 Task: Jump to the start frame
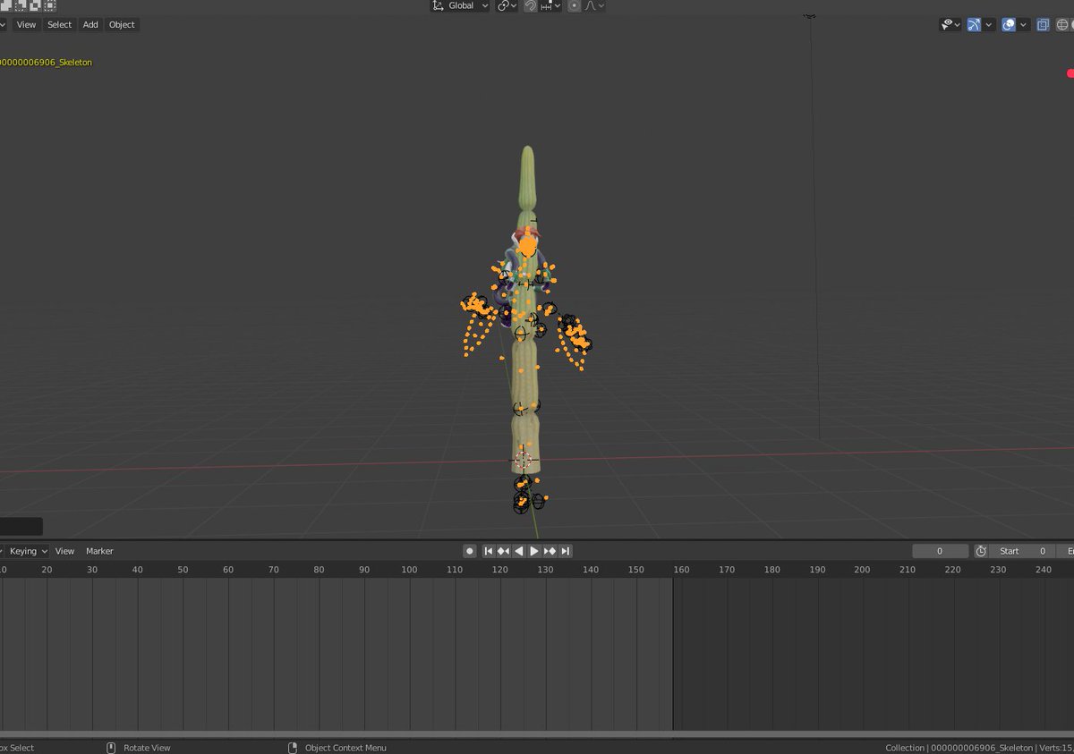coord(489,551)
